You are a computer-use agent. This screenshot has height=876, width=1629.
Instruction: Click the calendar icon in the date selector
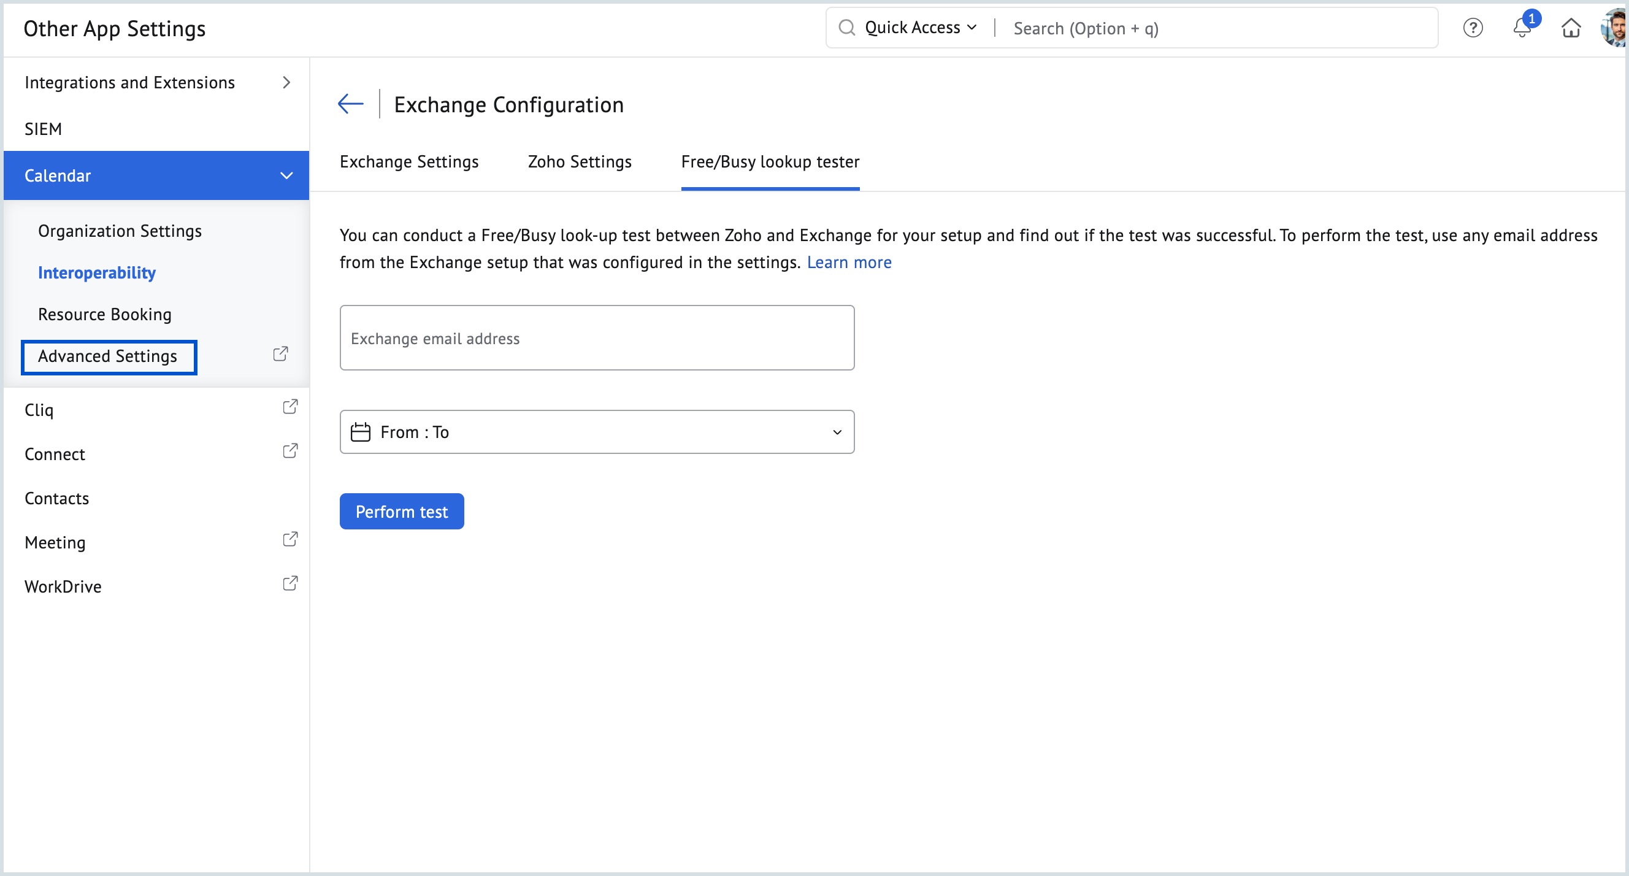click(x=361, y=432)
